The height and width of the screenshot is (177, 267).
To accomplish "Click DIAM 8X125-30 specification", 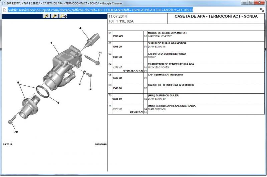I will click(x=157, y=109).
